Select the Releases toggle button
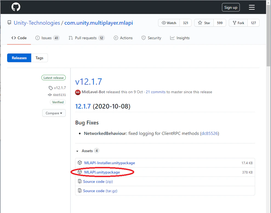Image resolution: width=271 pixels, height=213 pixels. [19, 58]
